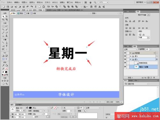Open the blend mode 正常 dropdown in layers
This screenshot has height=120, width=160.
[x=131, y=49]
